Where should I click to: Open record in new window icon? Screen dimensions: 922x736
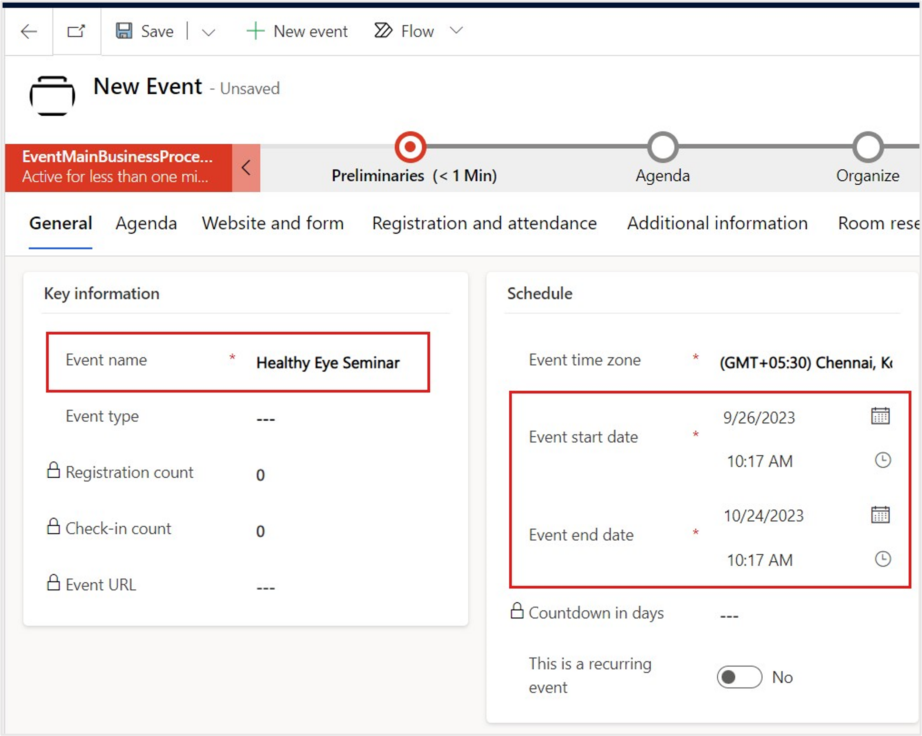(x=77, y=31)
